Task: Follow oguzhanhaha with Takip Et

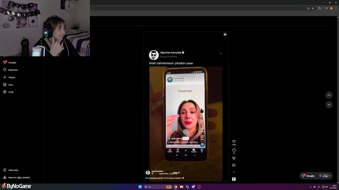Action: tap(176, 173)
